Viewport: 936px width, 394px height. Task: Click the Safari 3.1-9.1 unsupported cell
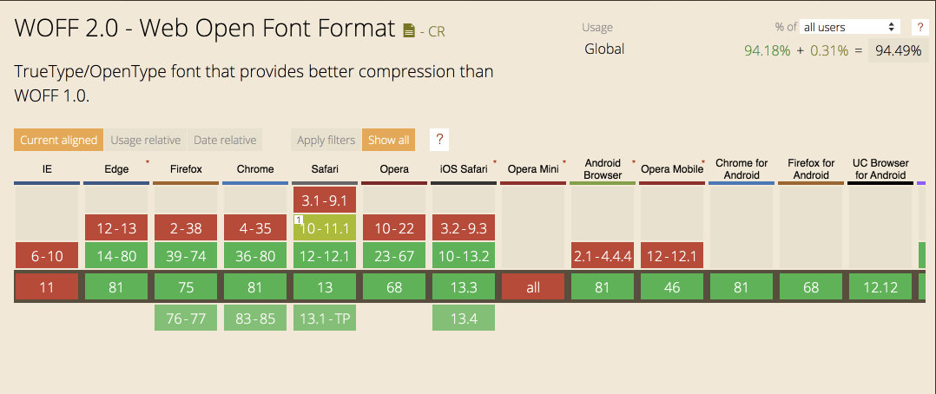[x=325, y=201]
